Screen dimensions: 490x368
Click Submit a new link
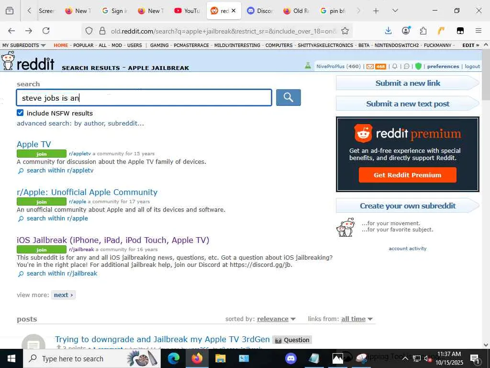[x=408, y=83]
